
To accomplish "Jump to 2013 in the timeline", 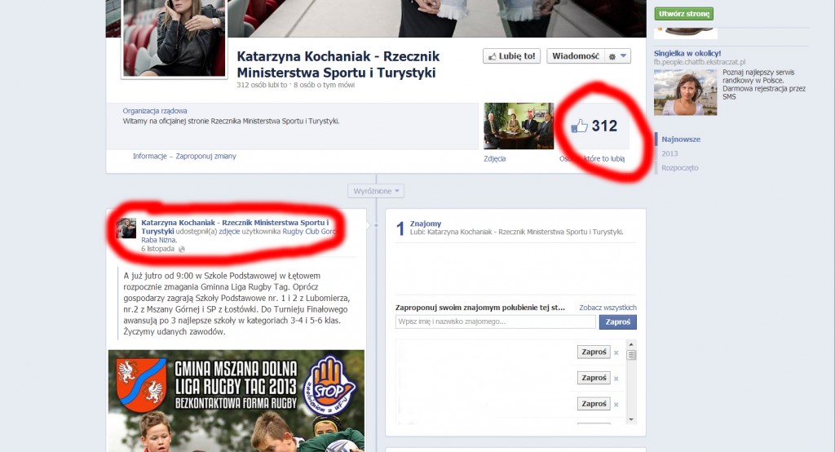I will point(669,153).
